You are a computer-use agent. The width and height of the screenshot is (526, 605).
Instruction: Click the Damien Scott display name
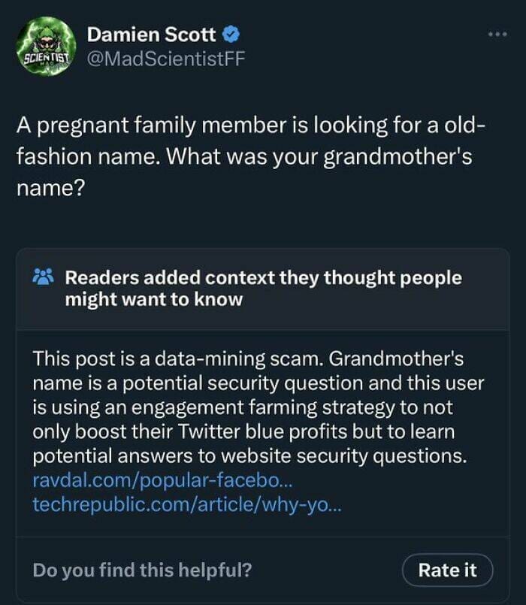pyautogui.click(x=151, y=35)
